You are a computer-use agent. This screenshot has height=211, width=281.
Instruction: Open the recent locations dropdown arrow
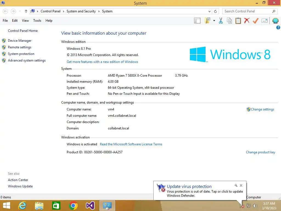pyautogui.click(x=20, y=11)
